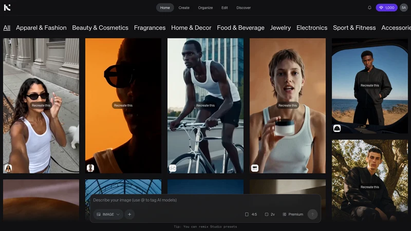This screenshot has width=411, height=231.
Task: Open the blue greenhouse roof thumbnail
Action: point(123,186)
